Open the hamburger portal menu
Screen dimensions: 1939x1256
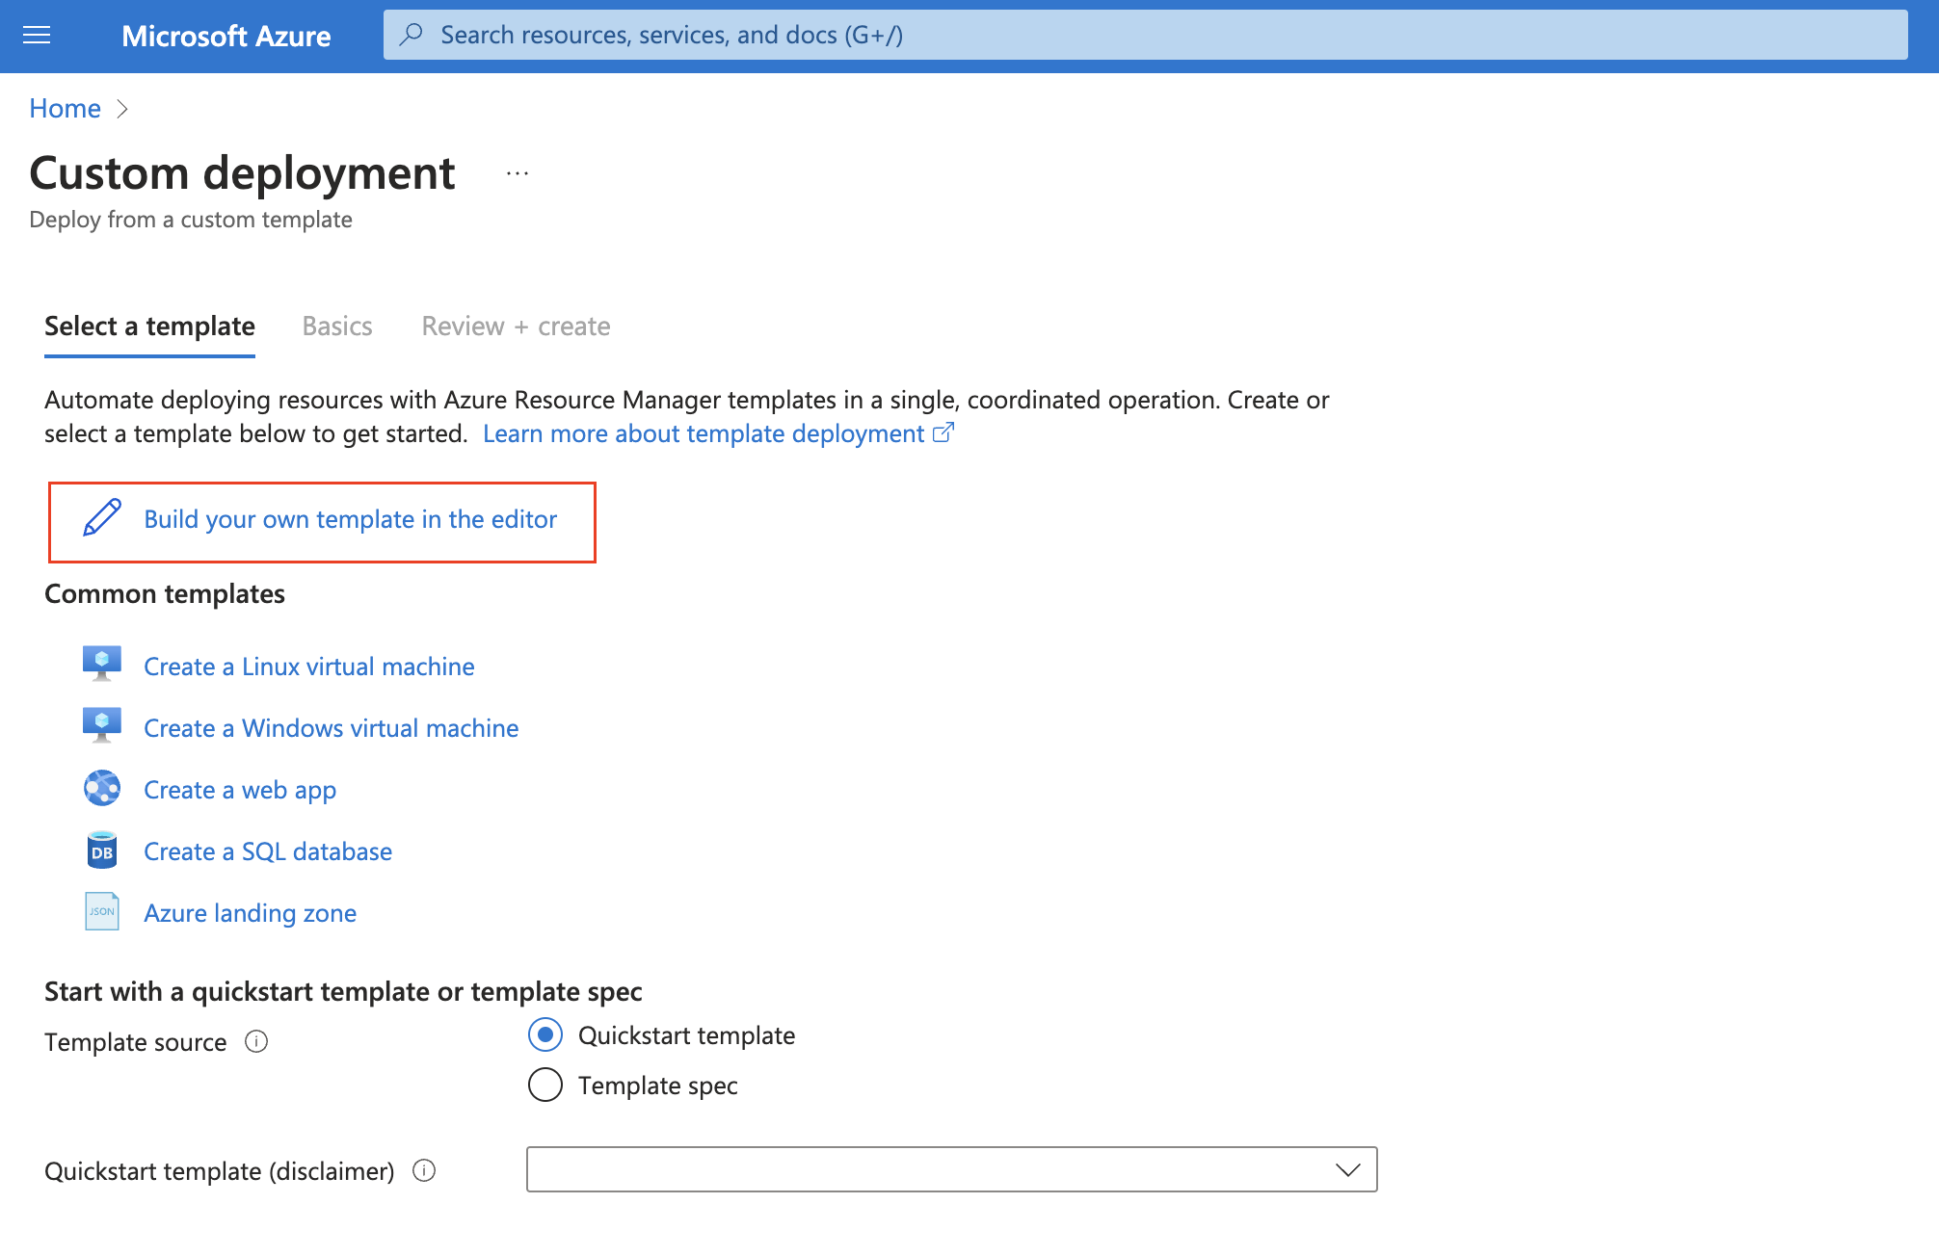[37, 36]
